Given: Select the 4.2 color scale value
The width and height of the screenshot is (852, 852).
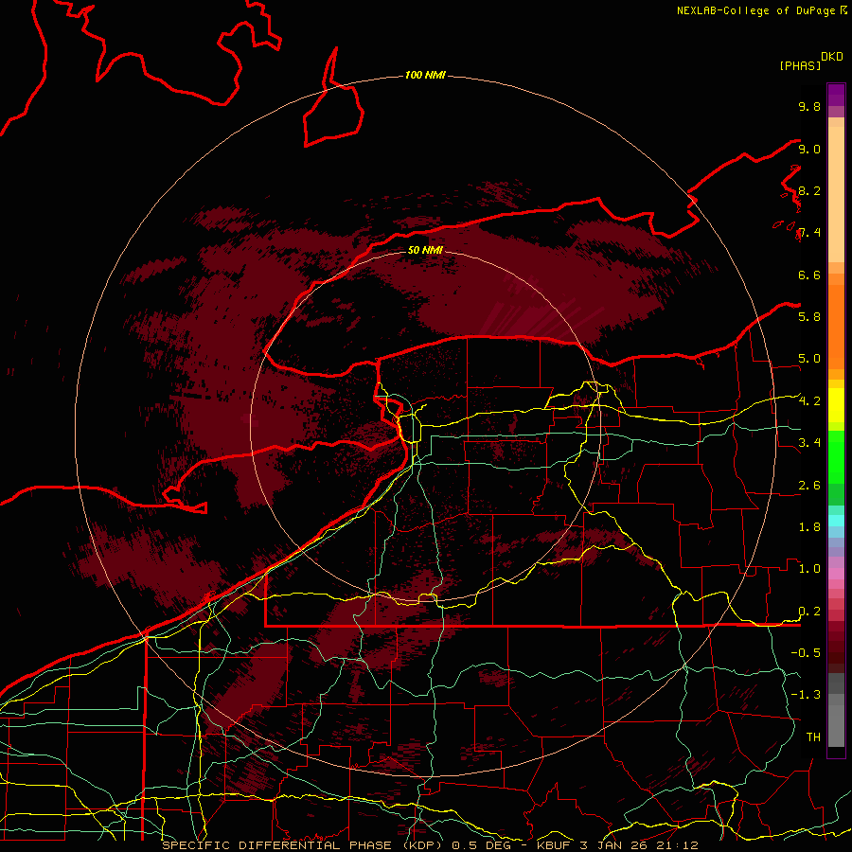Looking at the screenshot, I should tap(809, 401).
